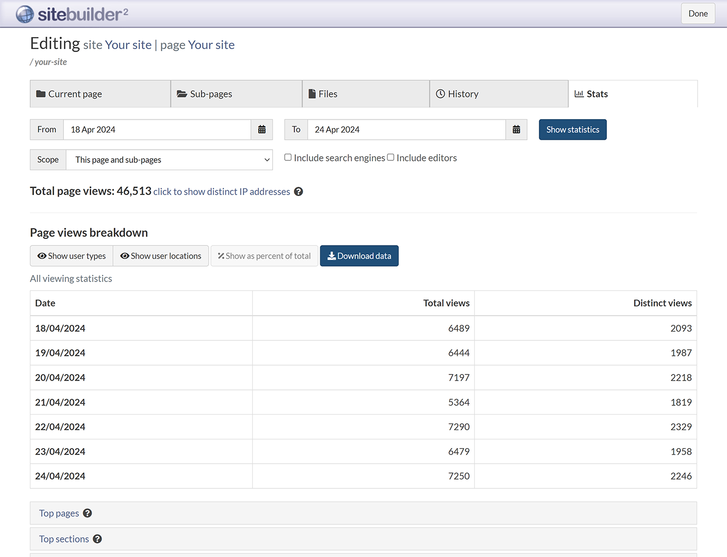Image resolution: width=727 pixels, height=557 pixels.
Task: Enable Include search engines checkbox
Action: [x=288, y=157]
